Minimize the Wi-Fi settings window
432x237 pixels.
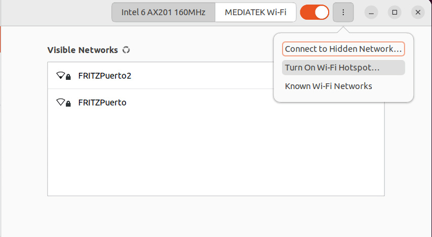[x=371, y=12]
